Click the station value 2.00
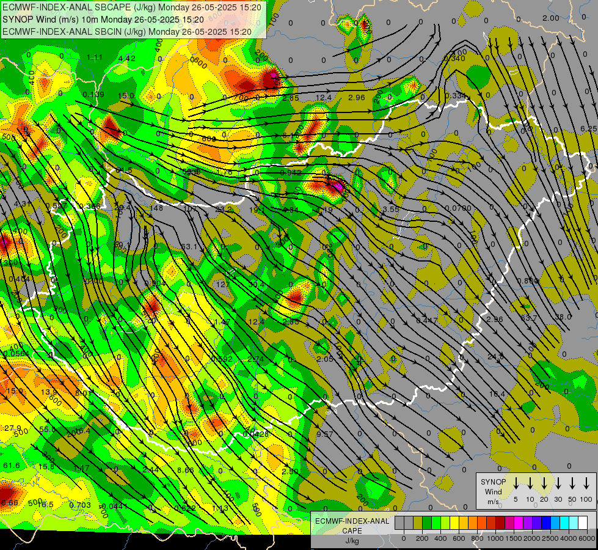This screenshot has width=598, height=550. click(x=551, y=18)
